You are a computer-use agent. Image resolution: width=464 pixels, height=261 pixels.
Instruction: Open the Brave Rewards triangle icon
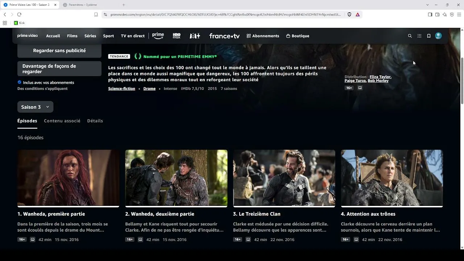point(357,14)
